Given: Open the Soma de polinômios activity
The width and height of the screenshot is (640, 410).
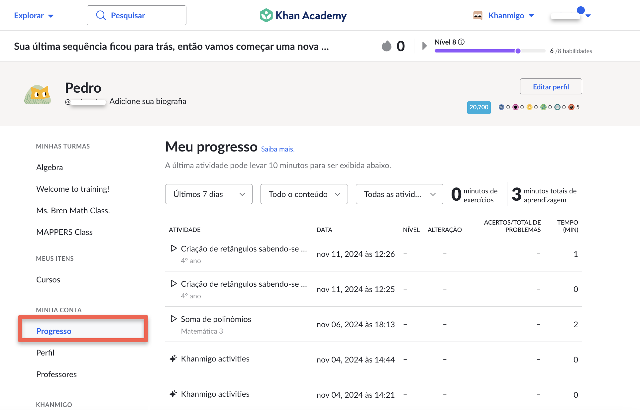Looking at the screenshot, I should [216, 319].
